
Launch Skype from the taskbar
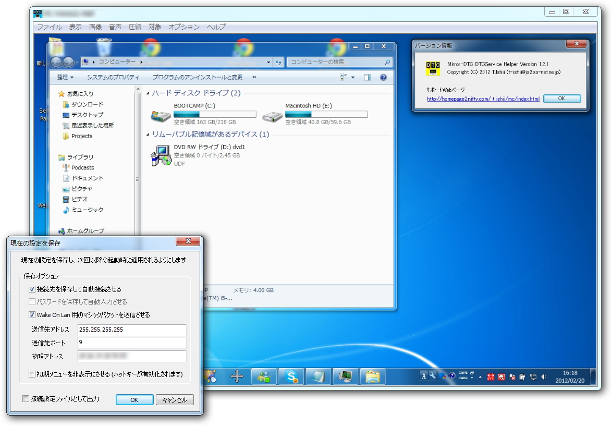pyautogui.click(x=291, y=376)
